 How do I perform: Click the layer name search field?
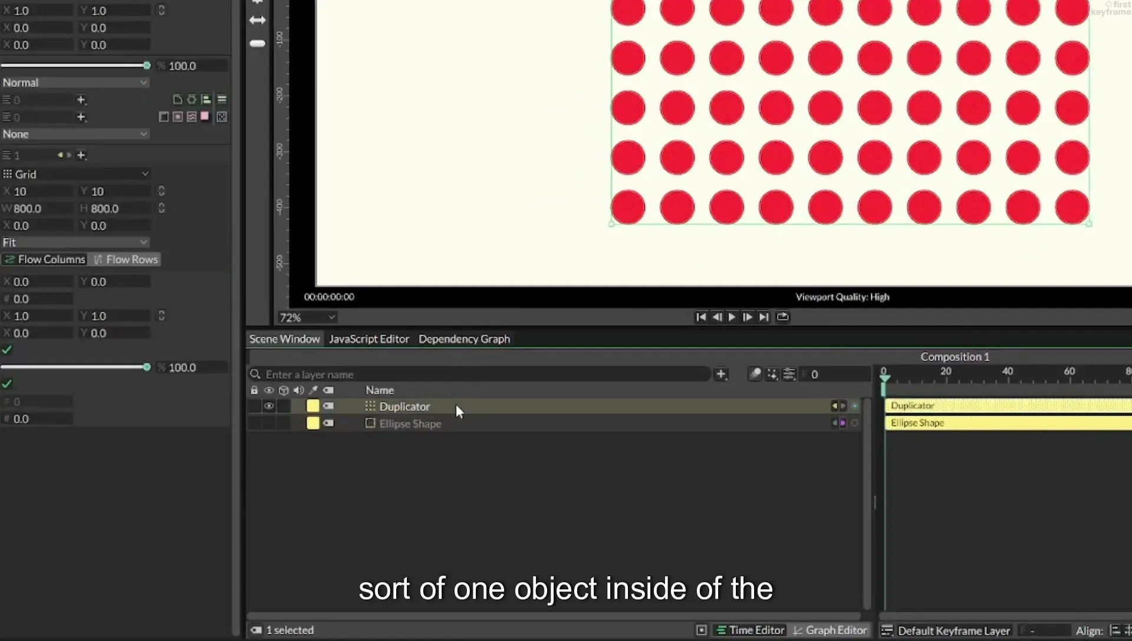[481, 374]
